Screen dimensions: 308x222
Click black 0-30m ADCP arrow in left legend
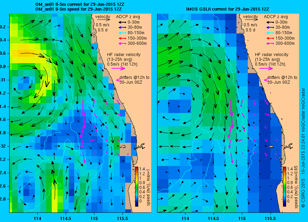point(123,22)
